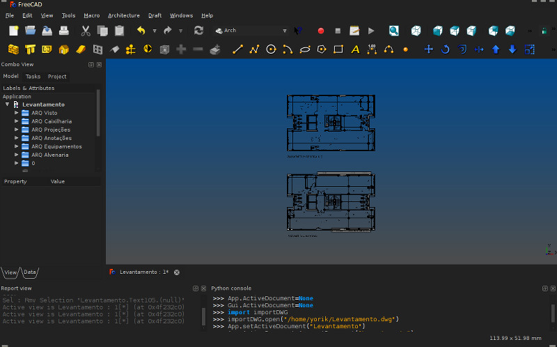The height and width of the screenshot is (347, 557).
Task: Add Draft Text with the A icon
Action: [x=355, y=49]
